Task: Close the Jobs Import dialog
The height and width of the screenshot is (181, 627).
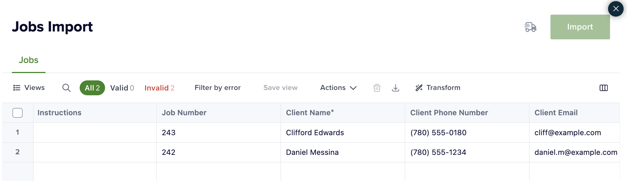Action: click(616, 9)
